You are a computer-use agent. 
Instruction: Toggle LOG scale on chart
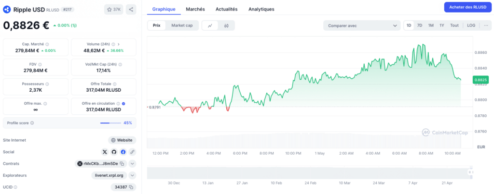click(471, 26)
